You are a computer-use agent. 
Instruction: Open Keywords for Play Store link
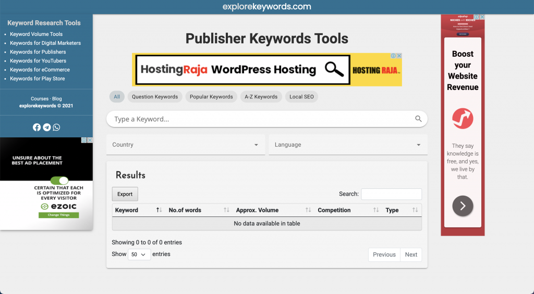37,78
